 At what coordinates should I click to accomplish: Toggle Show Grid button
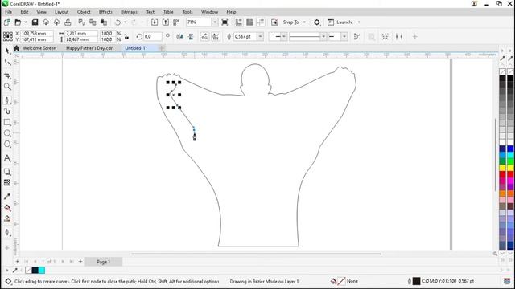pyautogui.click(x=249, y=22)
